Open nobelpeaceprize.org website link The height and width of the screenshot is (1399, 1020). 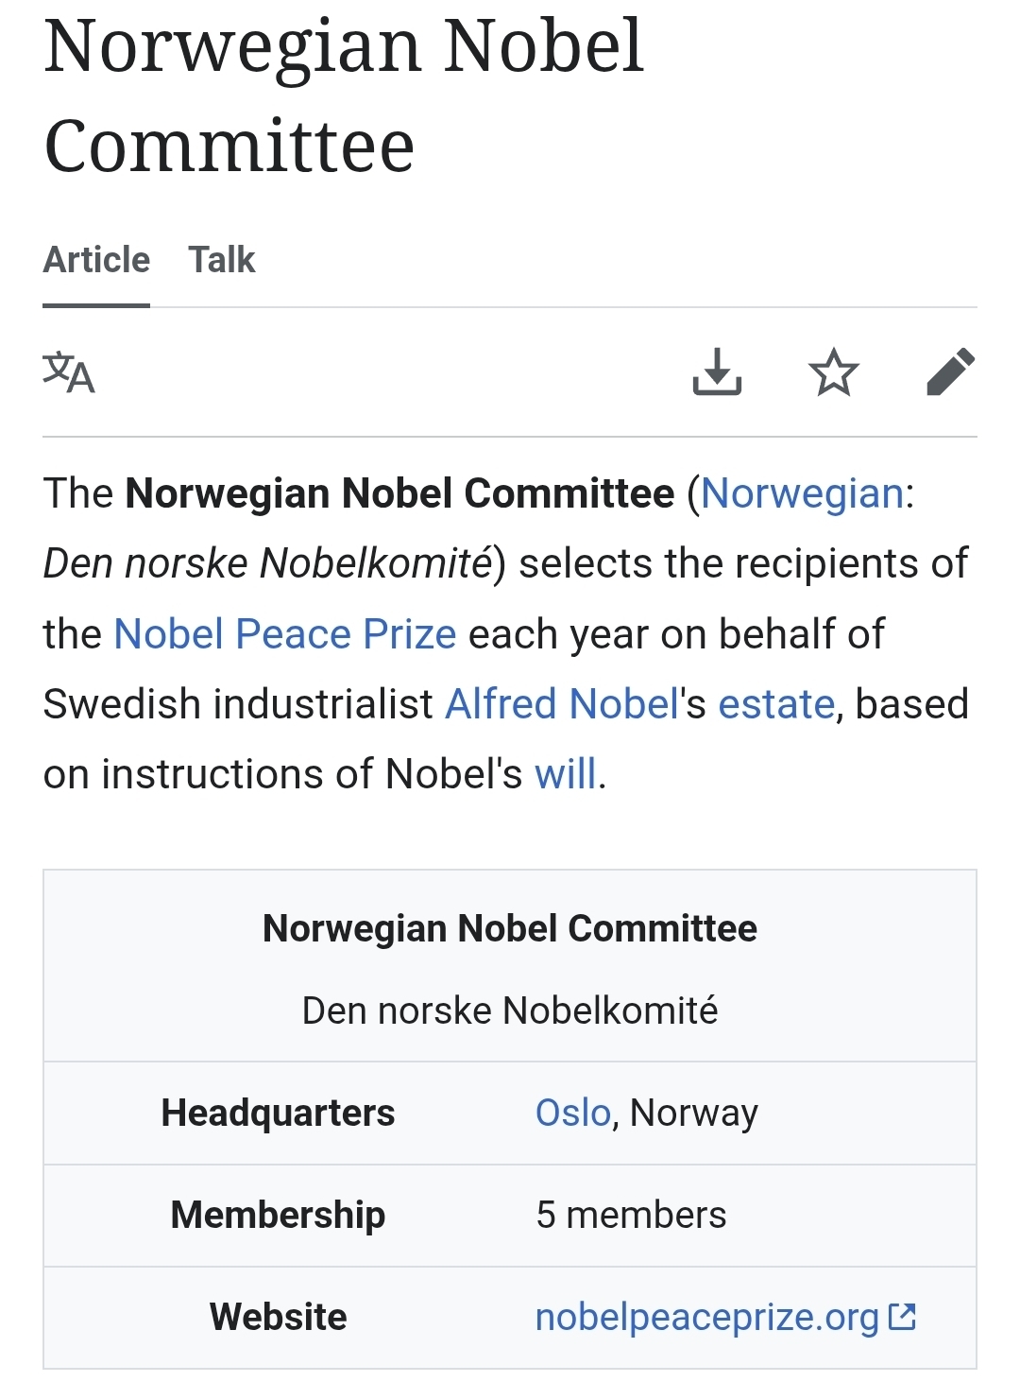point(706,1317)
